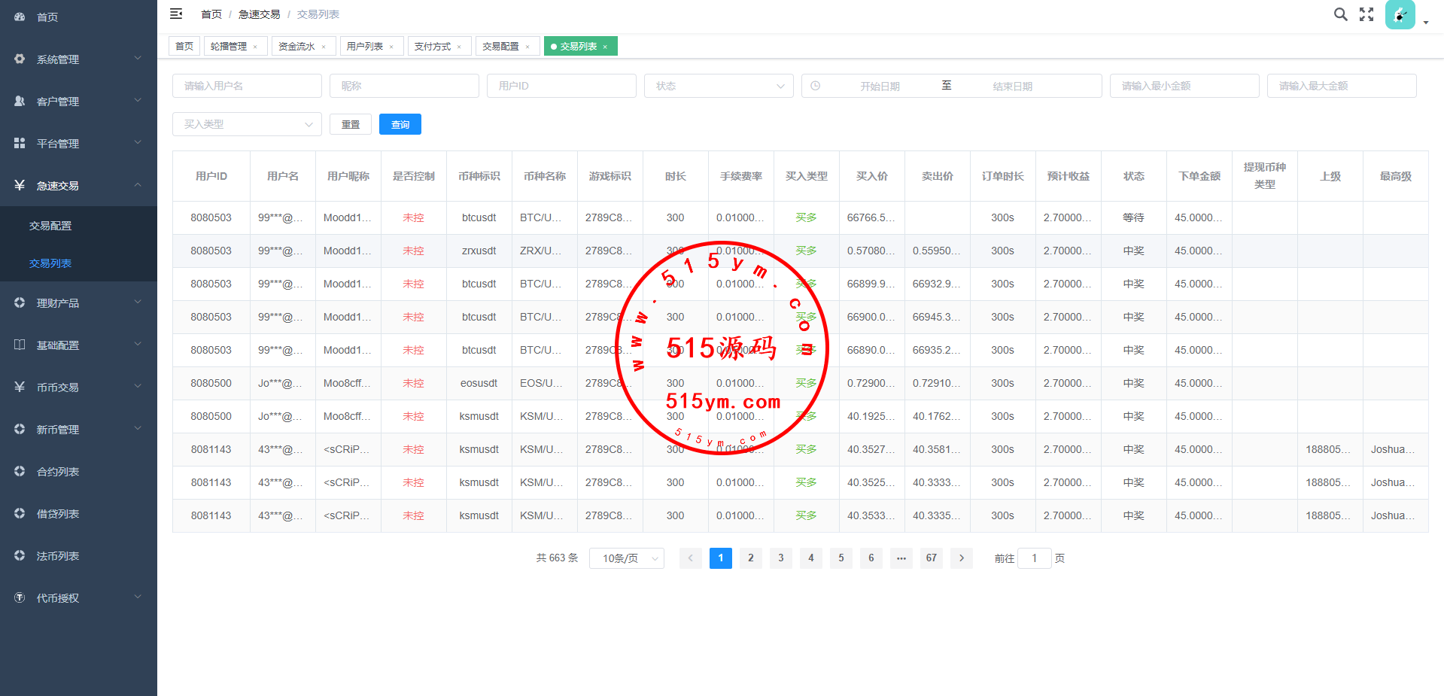The height and width of the screenshot is (696, 1444).
Task: Expand the 系统管理 sidebar menu
Action: point(78,59)
